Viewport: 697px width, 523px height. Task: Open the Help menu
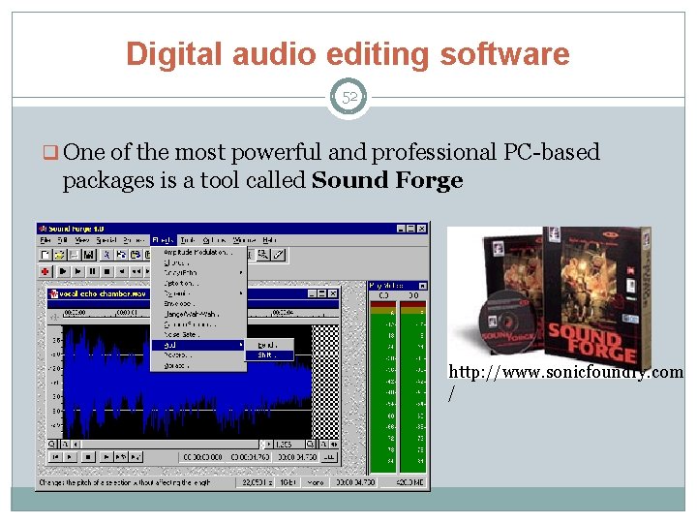pyautogui.click(x=269, y=240)
